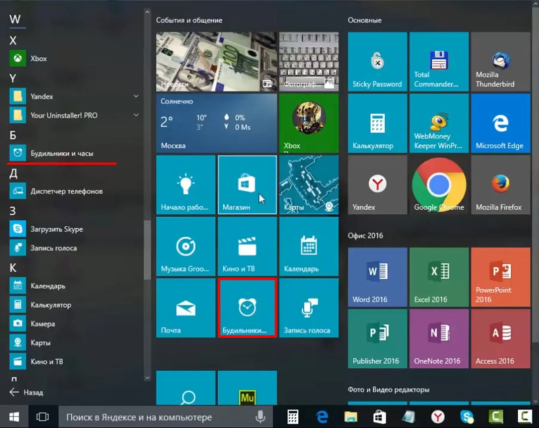Open the Калькулятор tile
This screenshot has height=428, width=539.
click(x=377, y=123)
